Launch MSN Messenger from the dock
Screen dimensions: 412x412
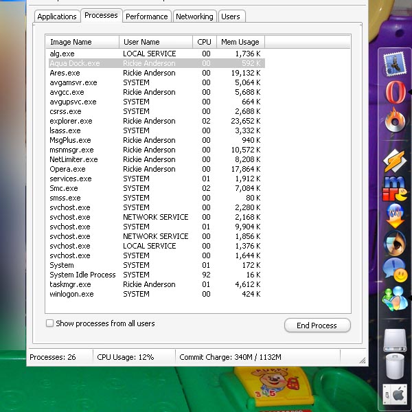pyautogui.click(x=395, y=299)
